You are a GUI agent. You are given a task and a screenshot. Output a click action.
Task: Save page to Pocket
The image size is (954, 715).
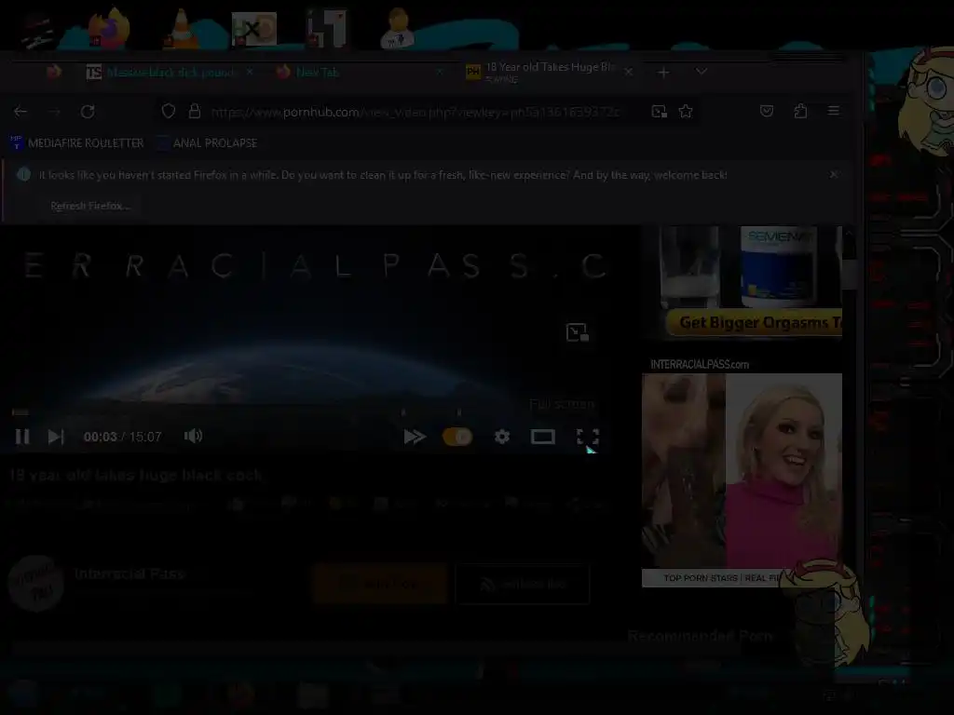767,111
